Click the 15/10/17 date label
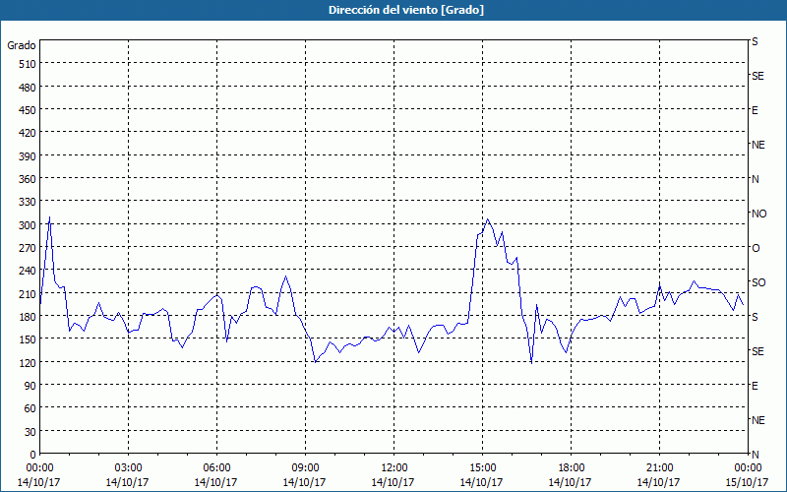The width and height of the screenshot is (787, 492). (748, 482)
